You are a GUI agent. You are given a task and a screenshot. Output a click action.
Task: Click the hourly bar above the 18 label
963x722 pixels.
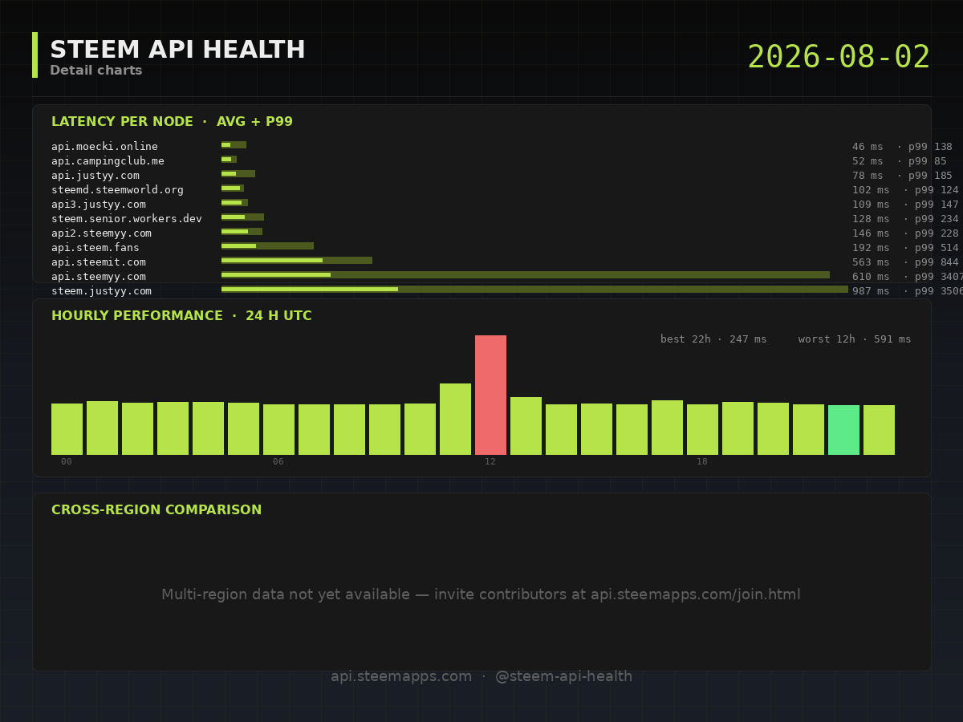click(x=702, y=429)
